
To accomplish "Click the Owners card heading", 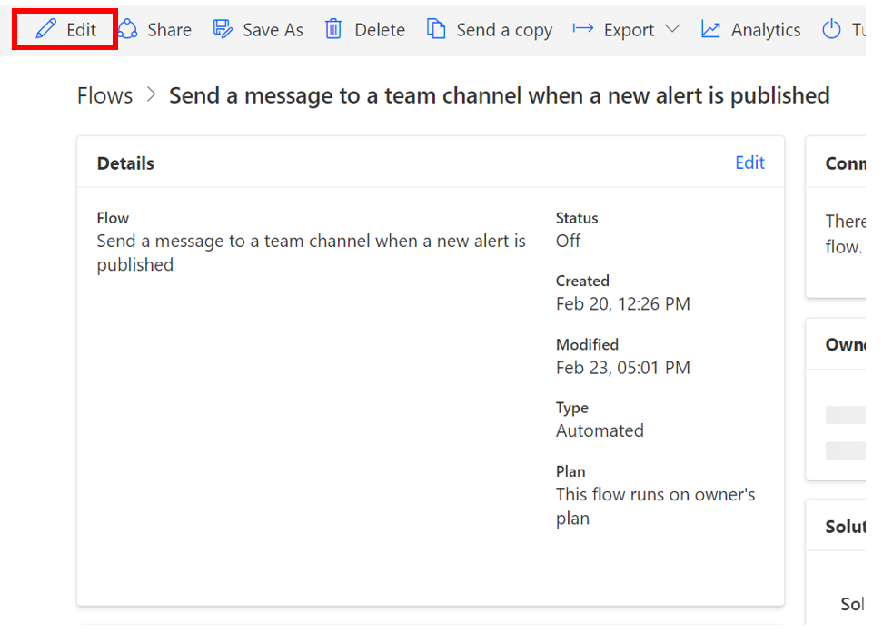I will (x=845, y=344).
